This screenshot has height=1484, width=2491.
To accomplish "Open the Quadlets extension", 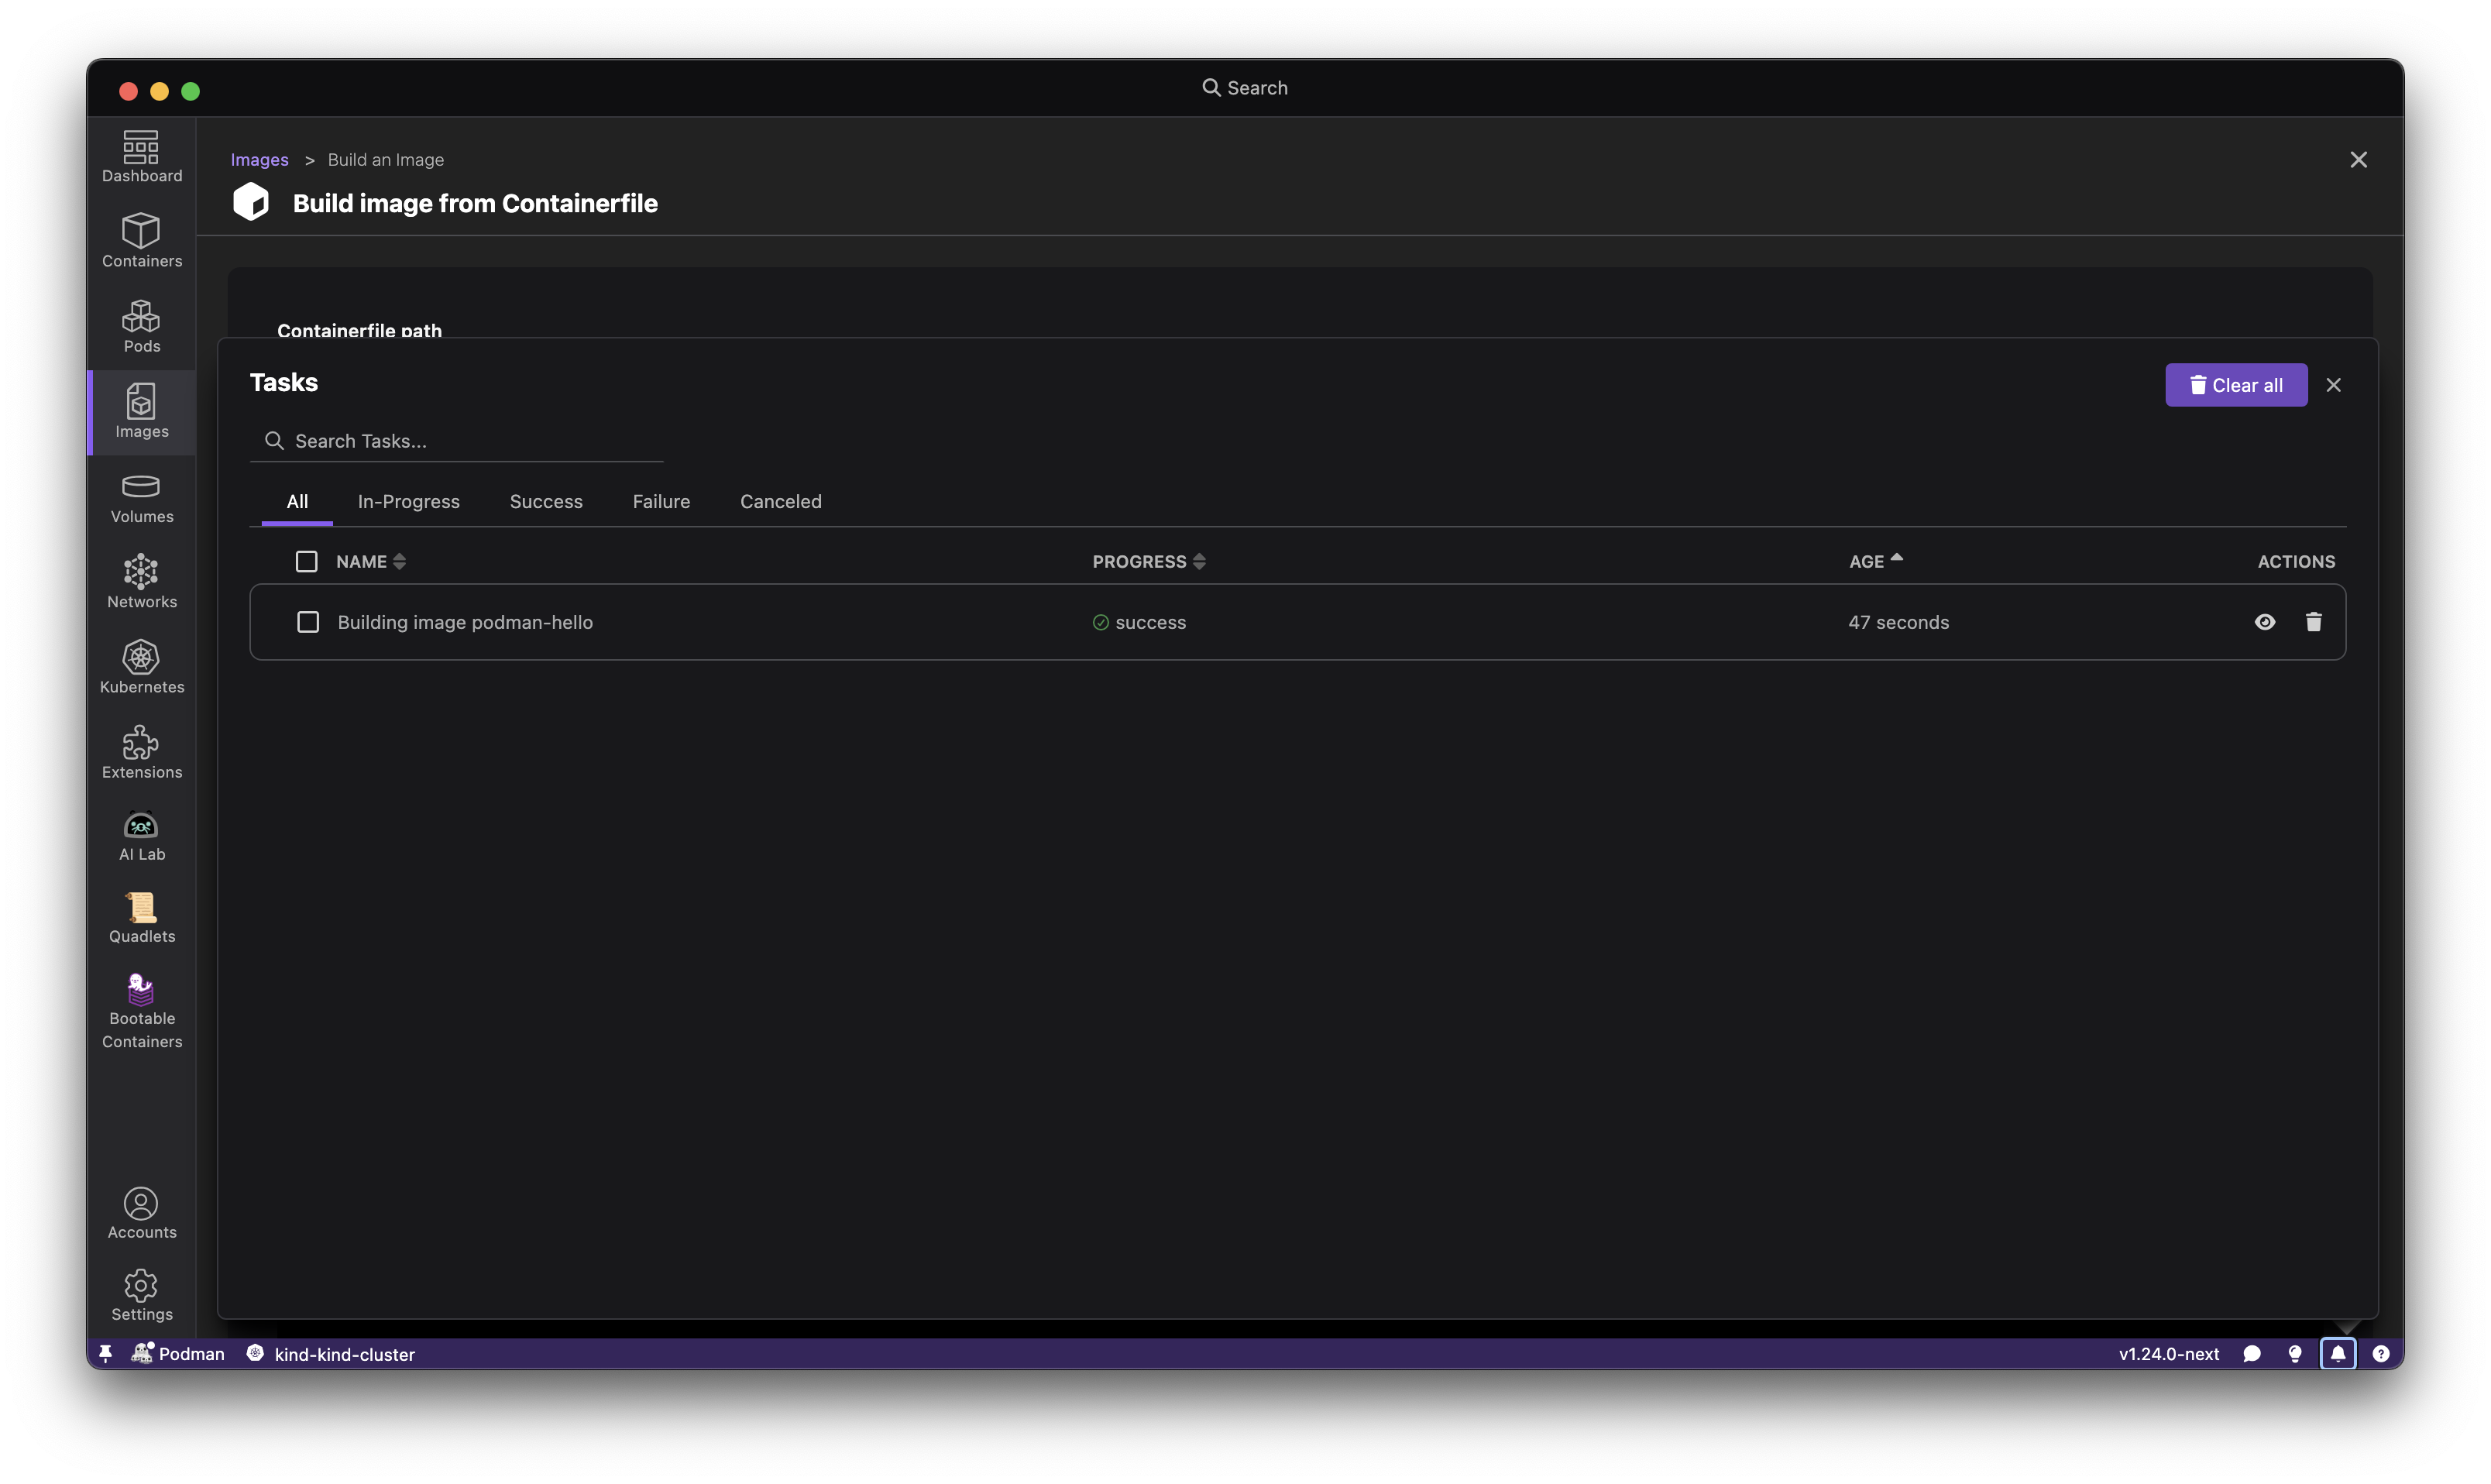I will pos(141,919).
